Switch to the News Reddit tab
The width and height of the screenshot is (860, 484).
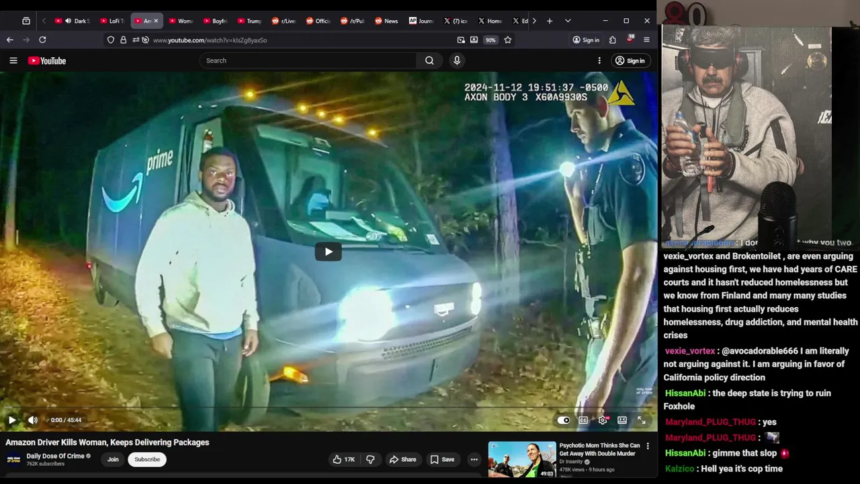pyautogui.click(x=386, y=21)
